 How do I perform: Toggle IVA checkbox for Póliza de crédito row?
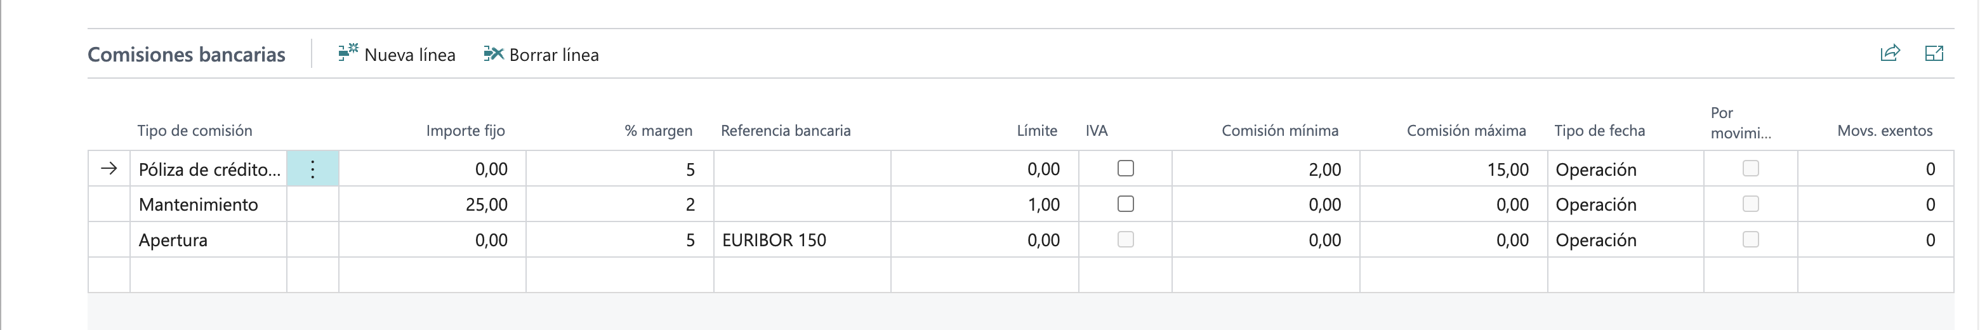(1125, 168)
